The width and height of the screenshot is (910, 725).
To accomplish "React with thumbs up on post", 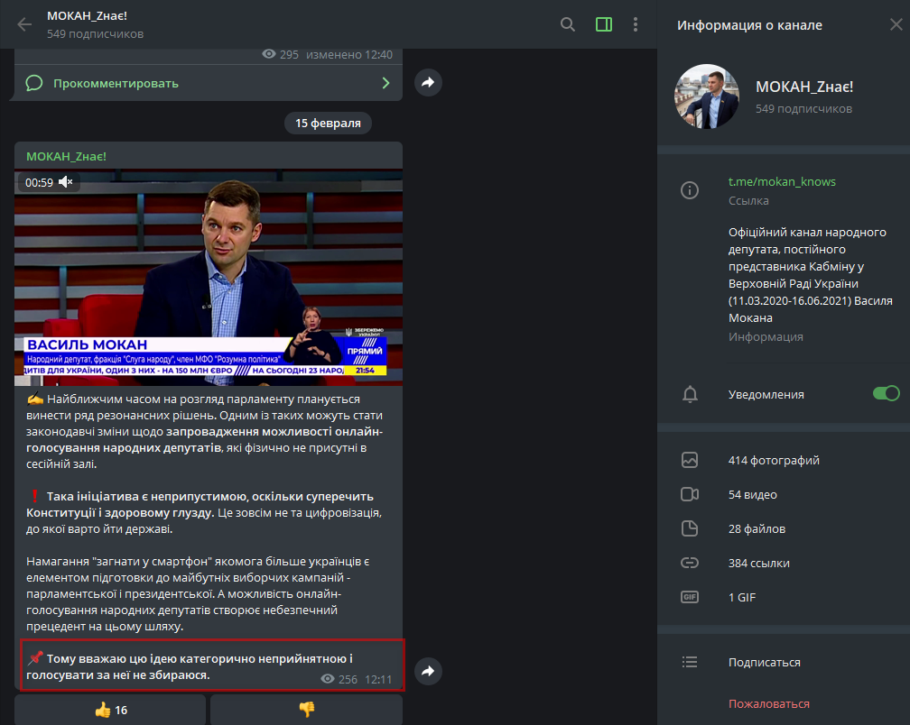I will pyautogui.click(x=110, y=710).
